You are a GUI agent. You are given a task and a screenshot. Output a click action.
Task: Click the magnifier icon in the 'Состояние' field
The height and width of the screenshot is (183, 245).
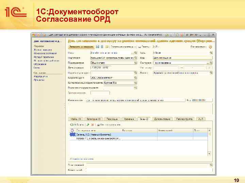pos(211,63)
